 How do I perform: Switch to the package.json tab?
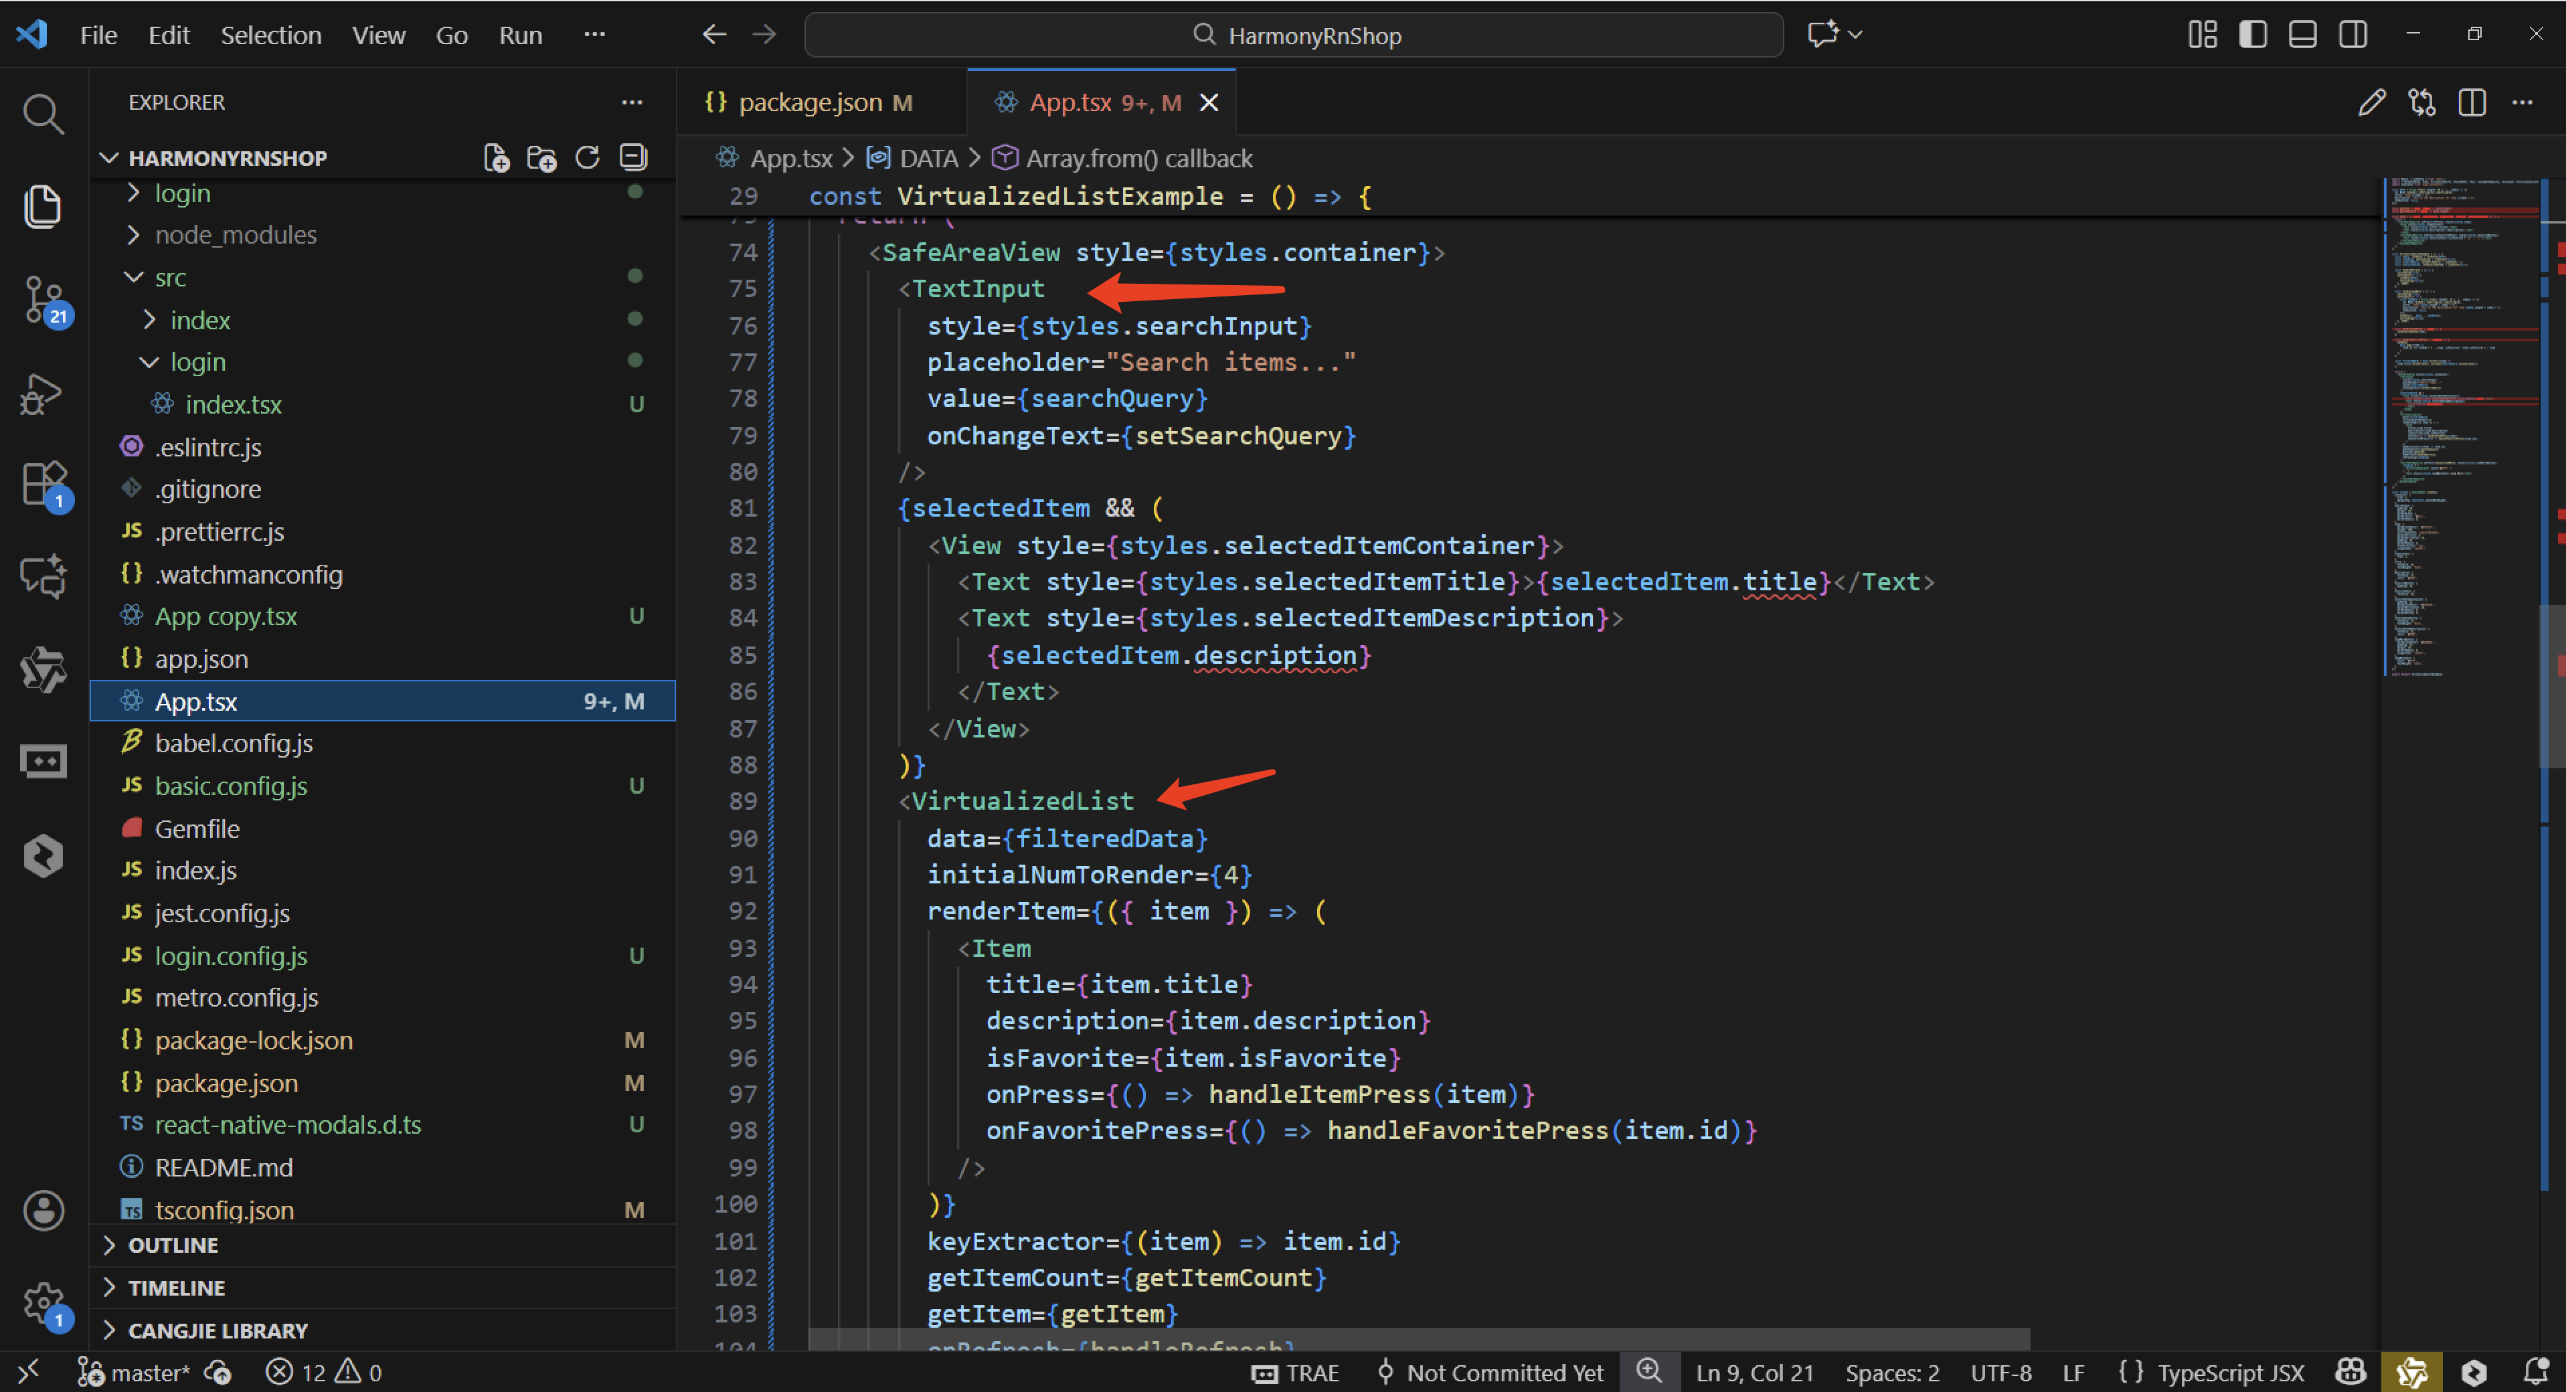pos(810,102)
